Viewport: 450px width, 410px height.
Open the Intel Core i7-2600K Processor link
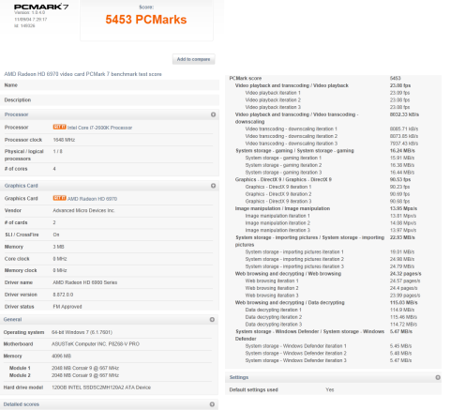coord(99,128)
